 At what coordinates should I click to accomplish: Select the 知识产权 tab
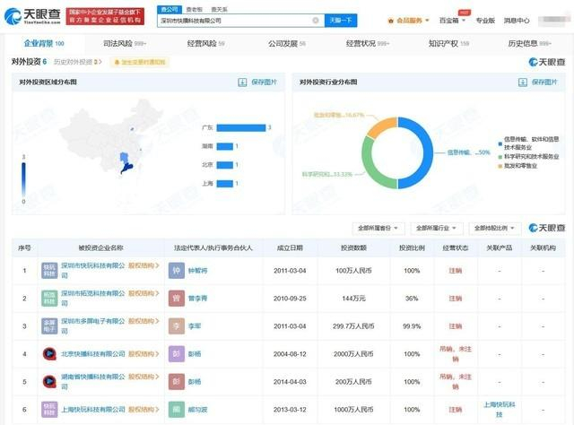pyautogui.click(x=448, y=44)
